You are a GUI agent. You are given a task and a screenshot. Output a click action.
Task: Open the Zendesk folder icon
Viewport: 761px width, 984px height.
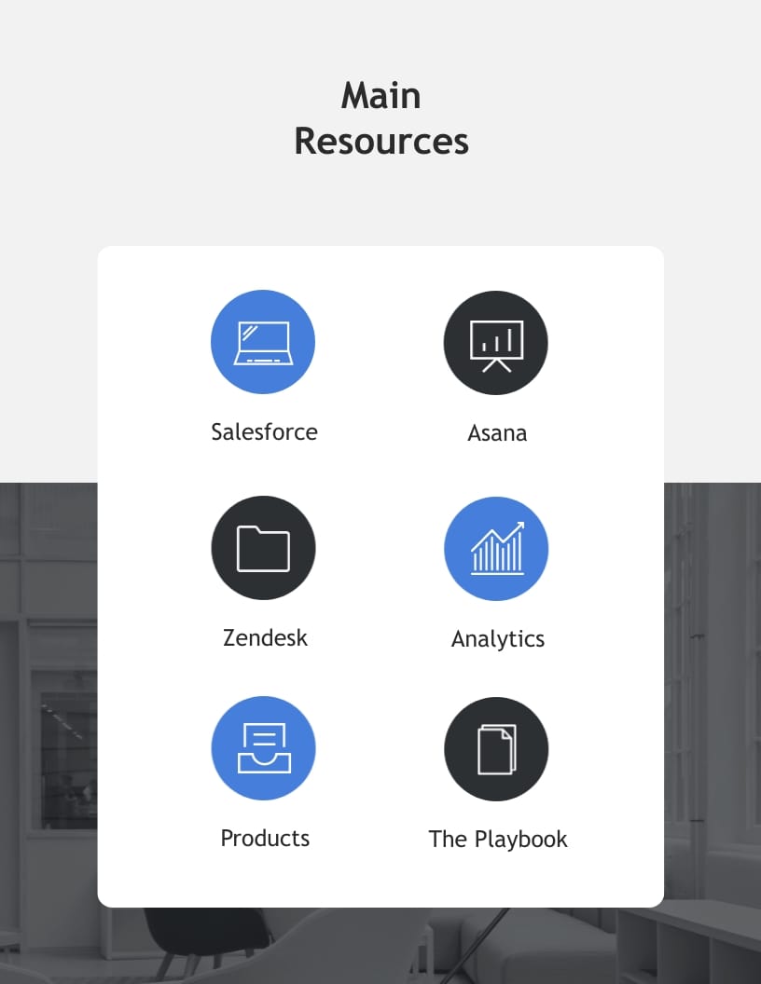coord(263,548)
